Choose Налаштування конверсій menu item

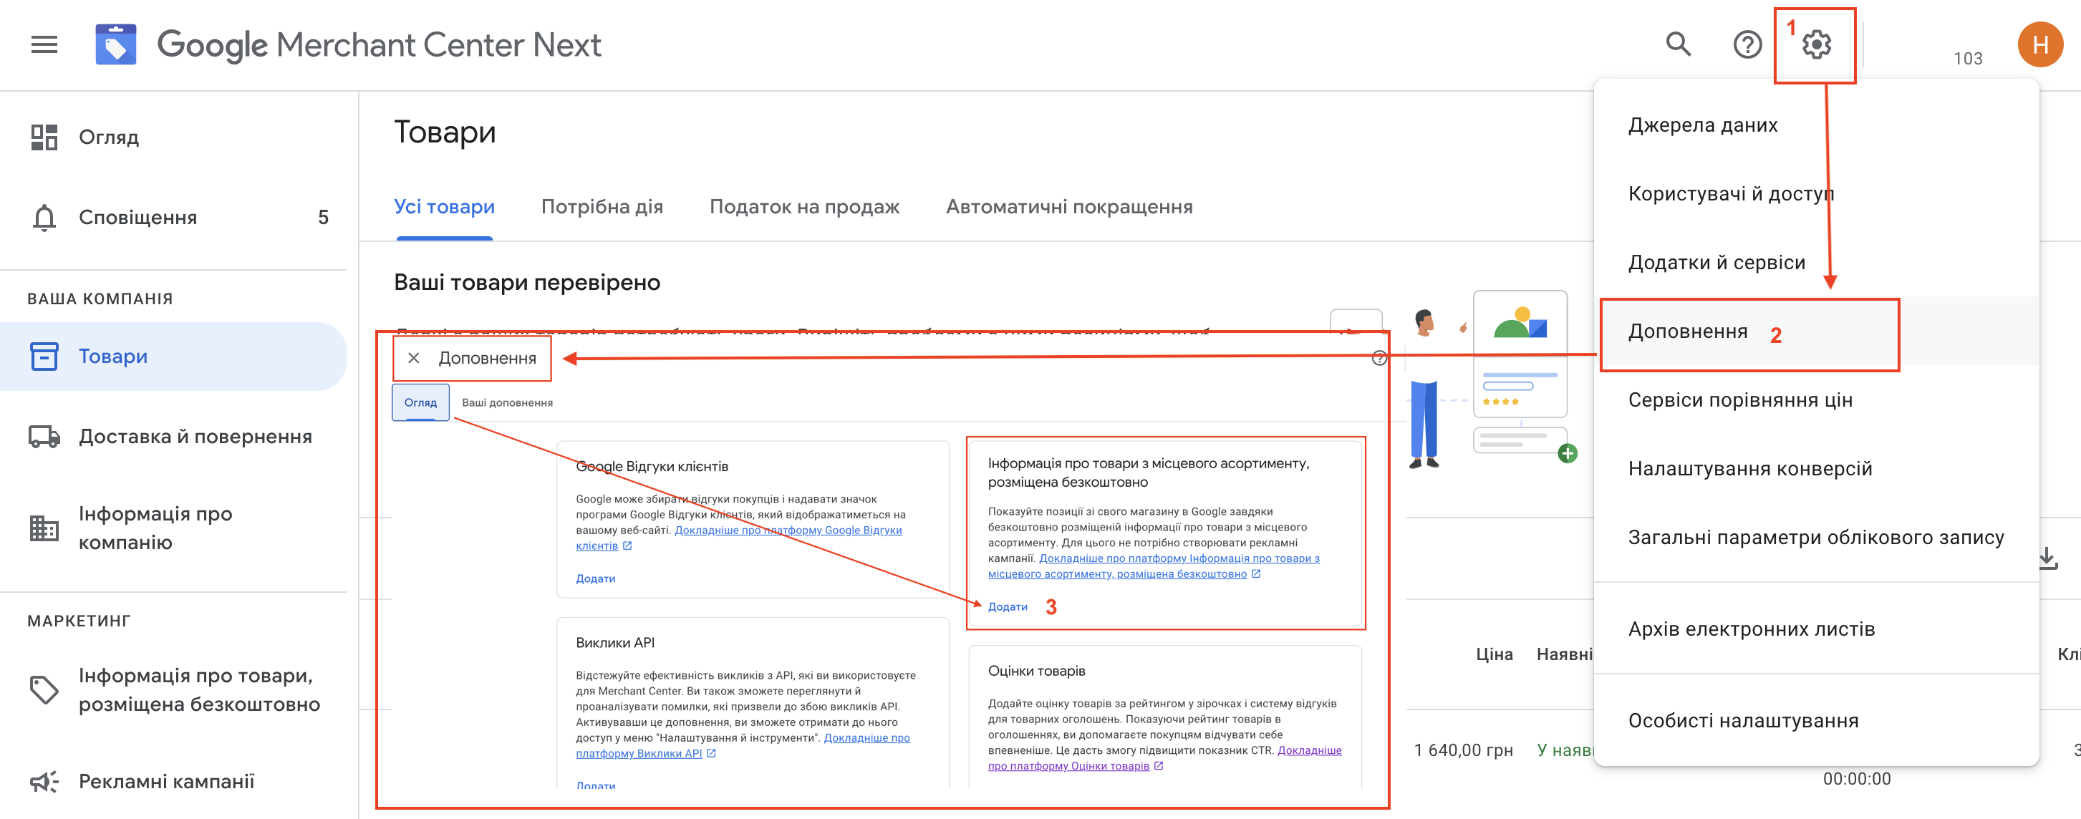pos(1817,468)
